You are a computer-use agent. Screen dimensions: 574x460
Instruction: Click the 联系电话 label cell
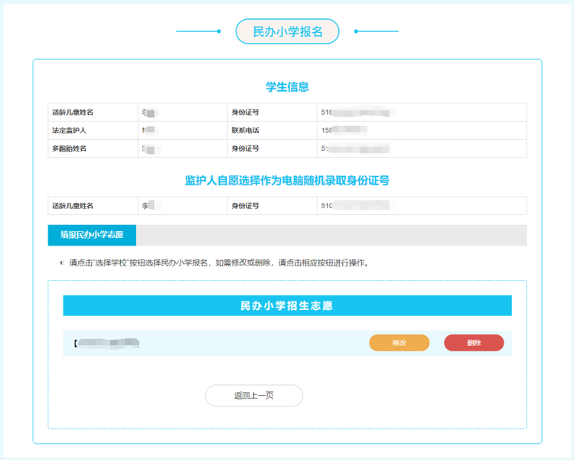click(x=272, y=130)
